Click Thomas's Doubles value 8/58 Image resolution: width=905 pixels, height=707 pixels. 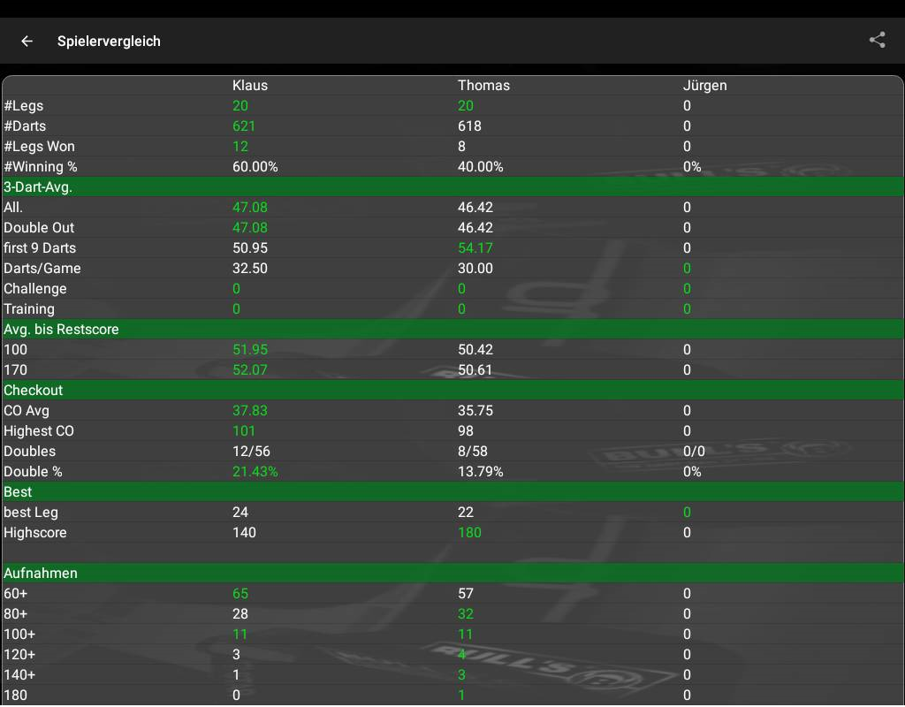(472, 451)
